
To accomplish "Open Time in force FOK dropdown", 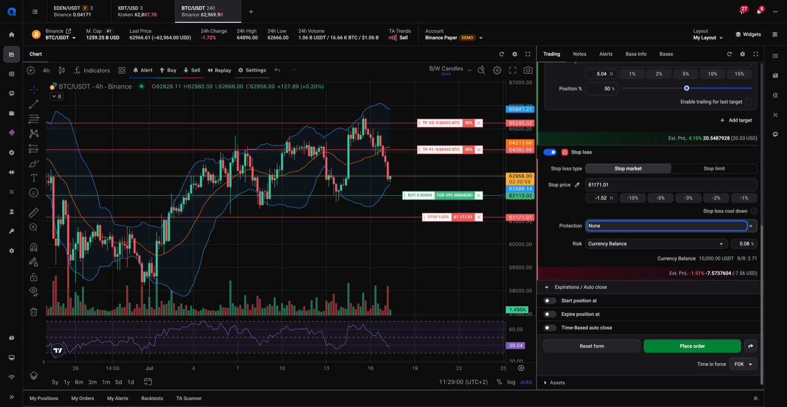I will 743,364.
